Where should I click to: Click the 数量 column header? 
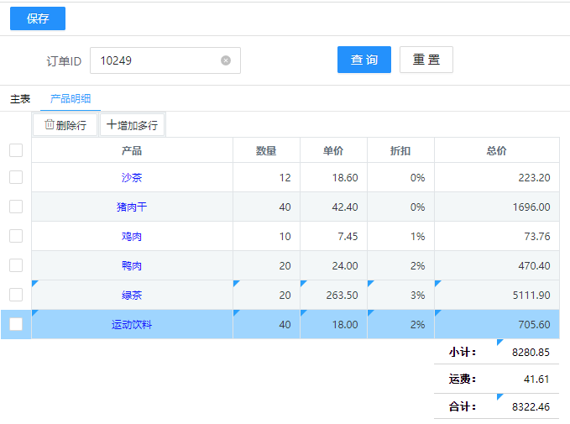(266, 151)
